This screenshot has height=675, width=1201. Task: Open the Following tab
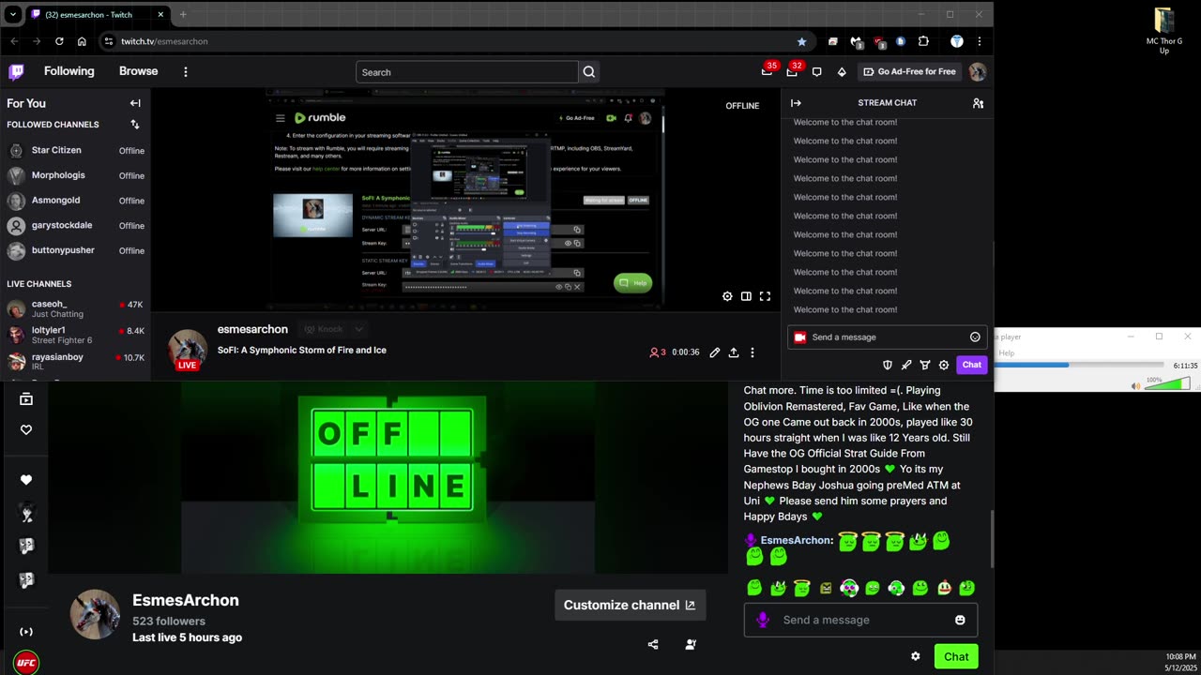[x=69, y=71]
